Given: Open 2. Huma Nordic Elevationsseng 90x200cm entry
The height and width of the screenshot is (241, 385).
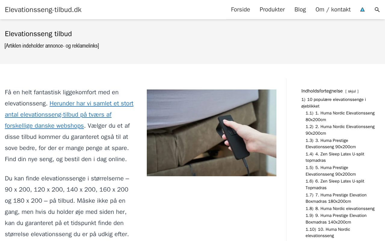Looking at the screenshot, I should coord(340,130).
